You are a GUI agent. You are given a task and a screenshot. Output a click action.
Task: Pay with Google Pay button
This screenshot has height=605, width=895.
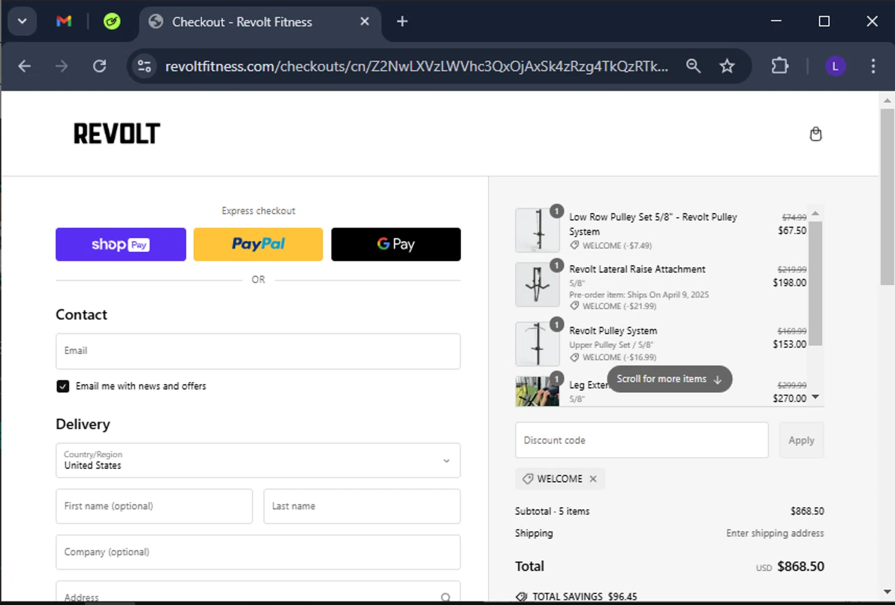396,244
